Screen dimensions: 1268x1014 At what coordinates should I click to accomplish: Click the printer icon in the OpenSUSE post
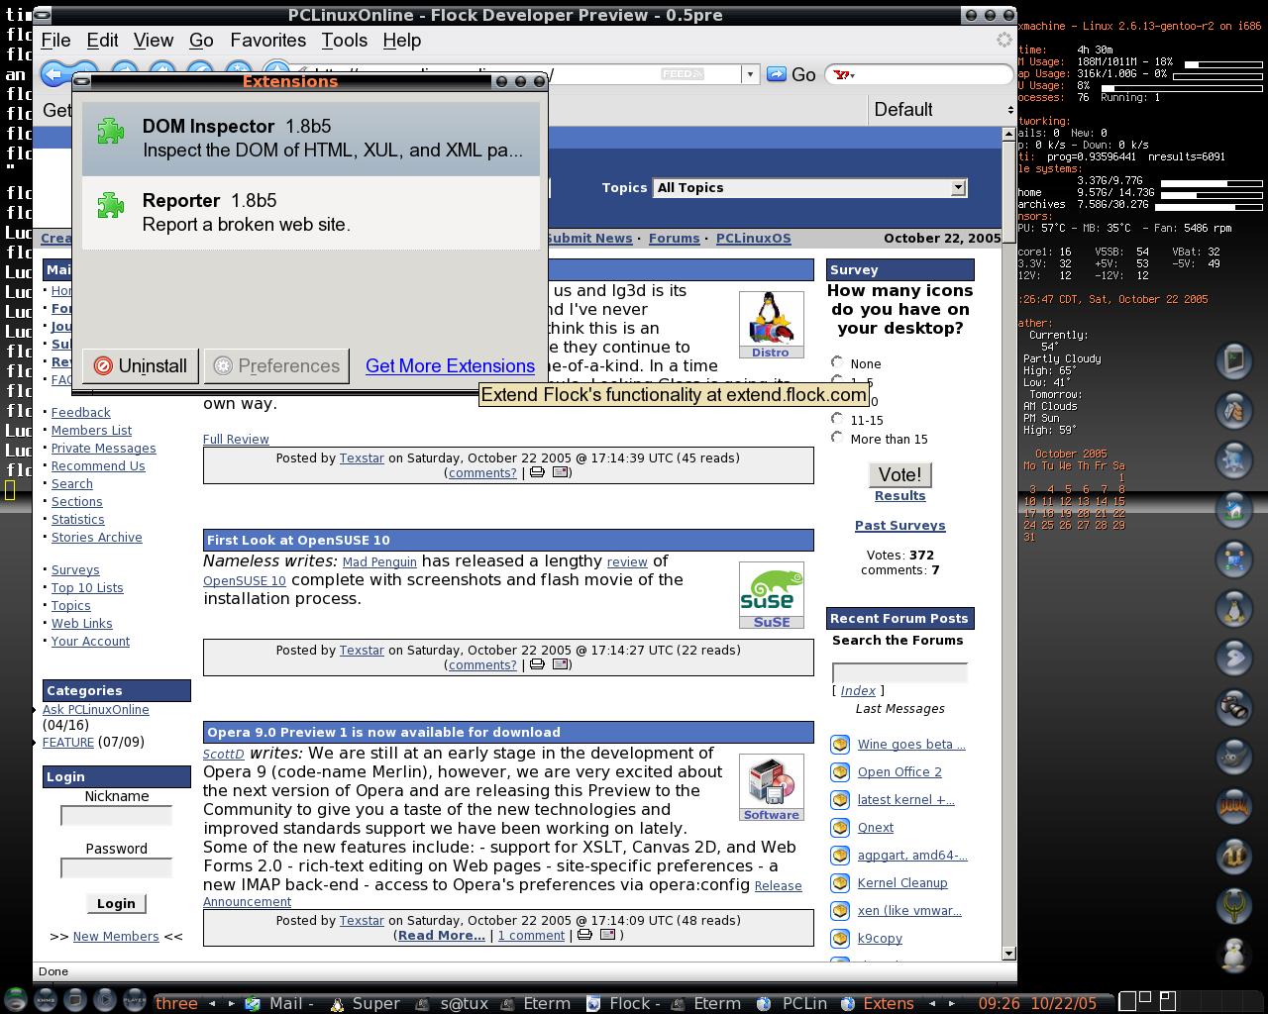pos(537,664)
